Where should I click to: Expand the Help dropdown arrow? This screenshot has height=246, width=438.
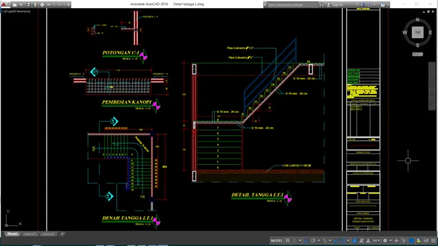coord(388,5)
